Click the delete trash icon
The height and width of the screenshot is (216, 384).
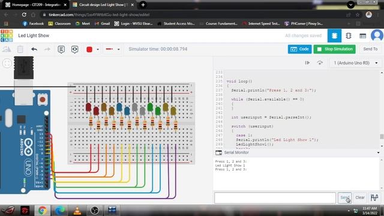(x=20, y=49)
